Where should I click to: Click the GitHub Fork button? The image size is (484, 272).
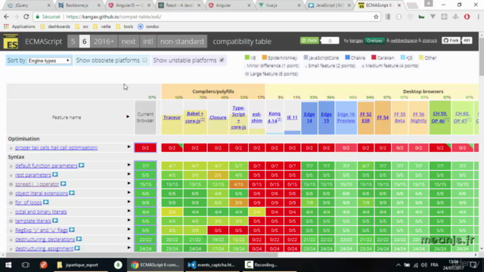click(x=451, y=40)
